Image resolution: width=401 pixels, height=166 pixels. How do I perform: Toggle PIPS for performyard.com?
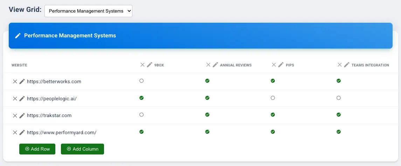tap(273, 132)
